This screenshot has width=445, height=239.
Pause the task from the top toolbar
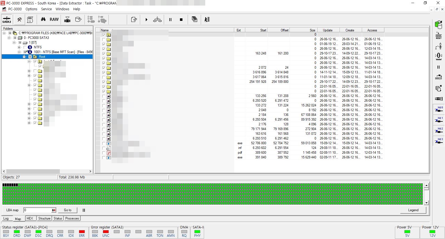tap(170, 20)
